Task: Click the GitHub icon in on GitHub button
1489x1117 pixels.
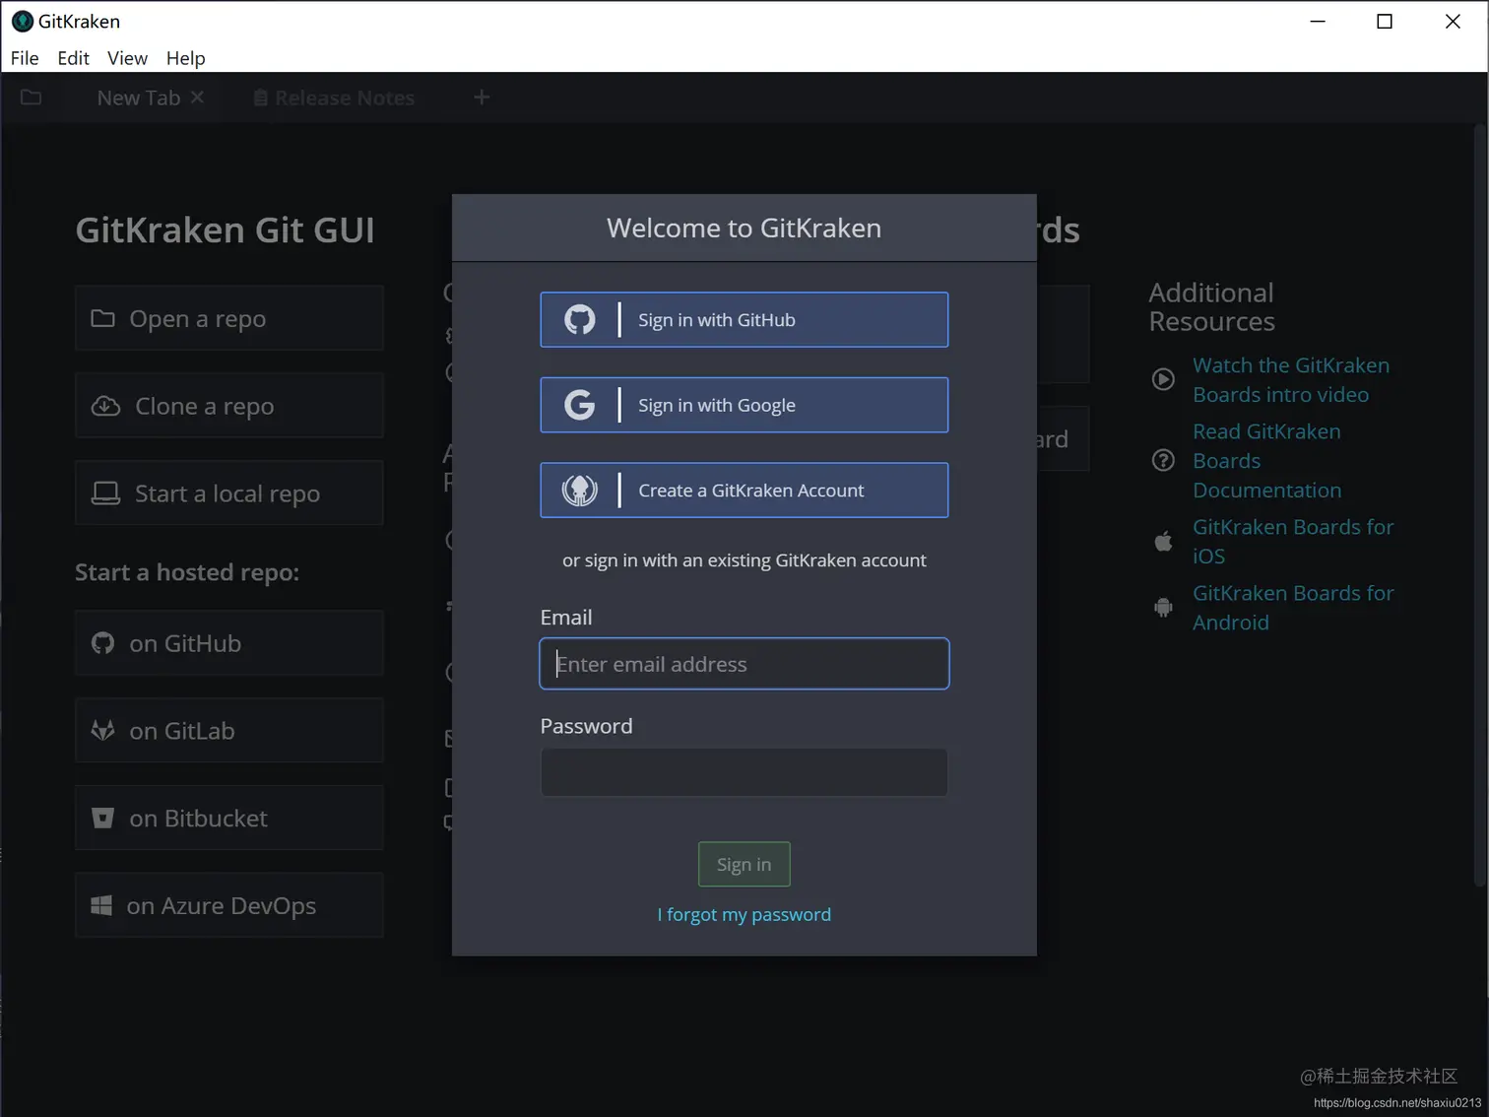Action: point(102,643)
